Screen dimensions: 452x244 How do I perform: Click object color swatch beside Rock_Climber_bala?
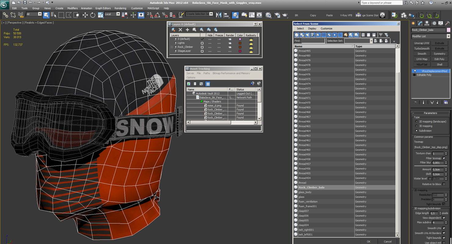tap(448, 30)
